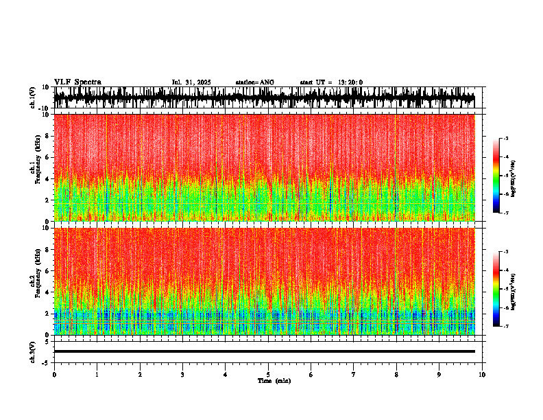543x420 pixels.
Task: Click the ch.1 color scale bar
Action: (496, 176)
